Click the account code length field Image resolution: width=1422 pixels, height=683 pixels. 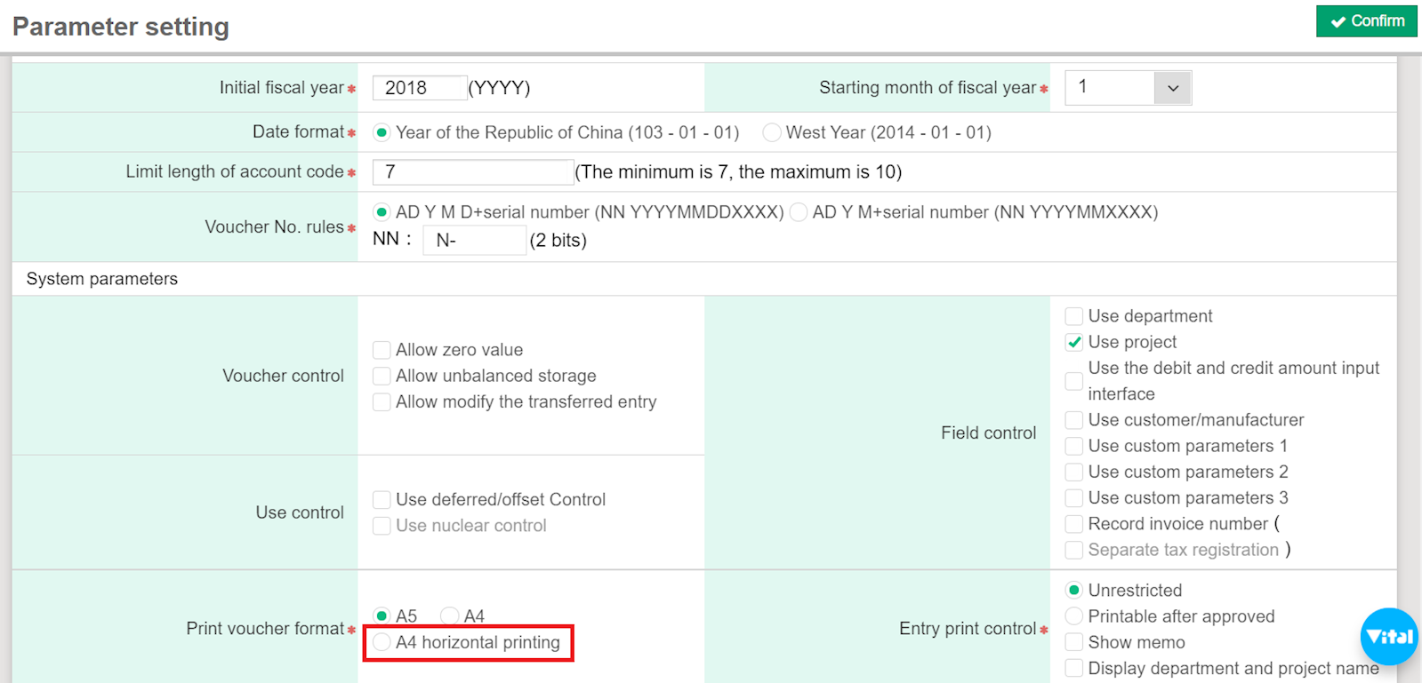(x=472, y=172)
